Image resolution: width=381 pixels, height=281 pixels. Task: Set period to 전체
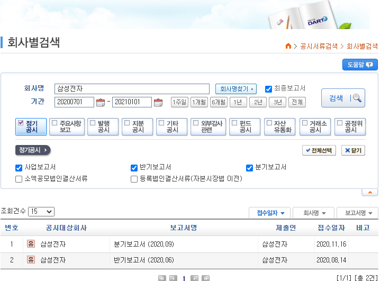point(297,102)
